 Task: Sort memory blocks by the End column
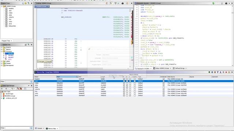(89, 77)
